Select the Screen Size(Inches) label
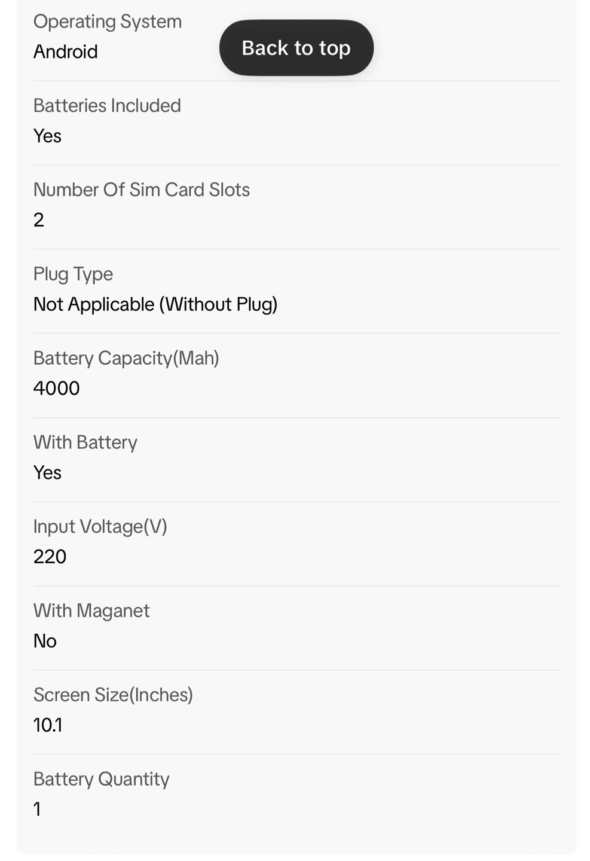The image size is (590, 861). (x=113, y=695)
